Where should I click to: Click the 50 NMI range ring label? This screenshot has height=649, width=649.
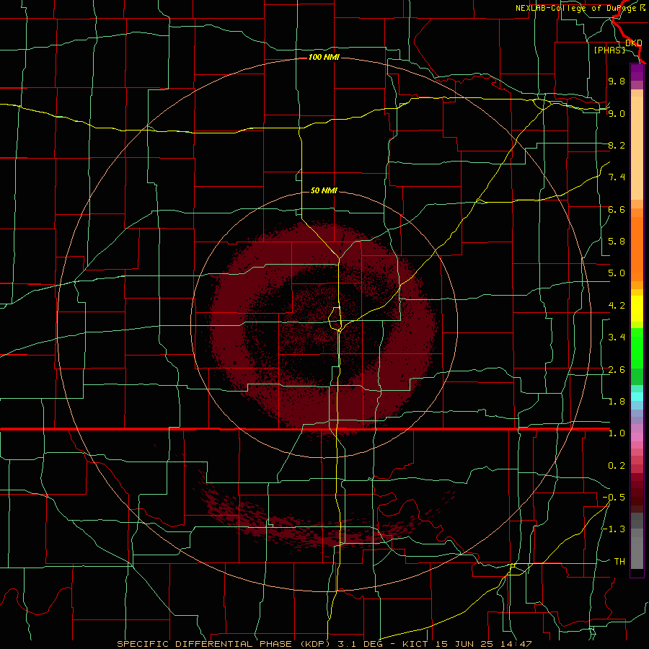pyautogui.click(x=324, y=190)
